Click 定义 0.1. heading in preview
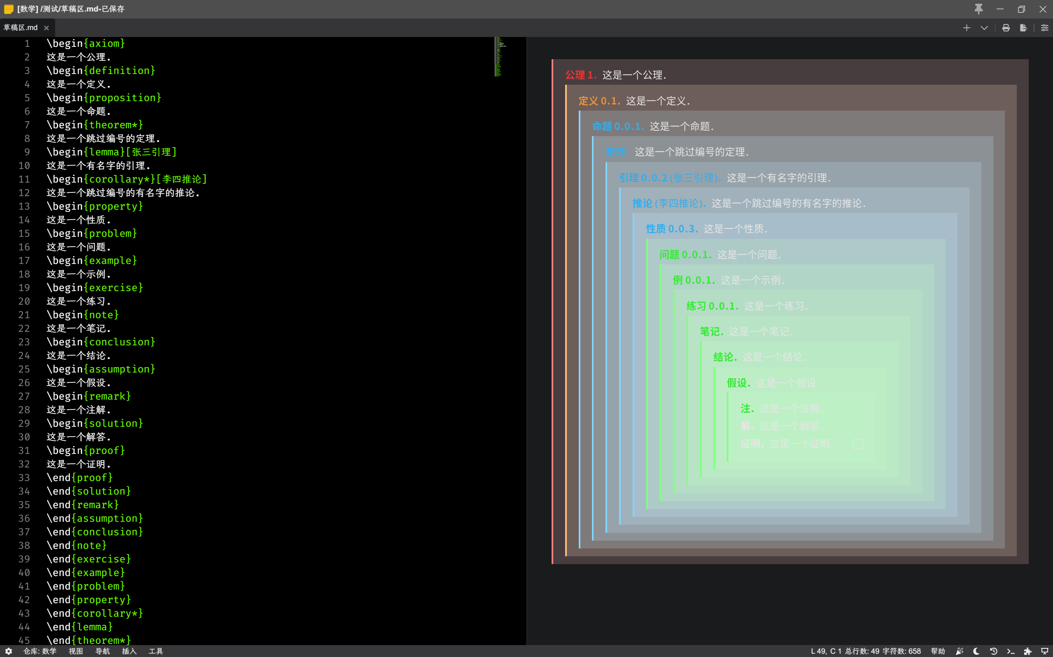The image size is (1053, 657). tap(599, 101)
